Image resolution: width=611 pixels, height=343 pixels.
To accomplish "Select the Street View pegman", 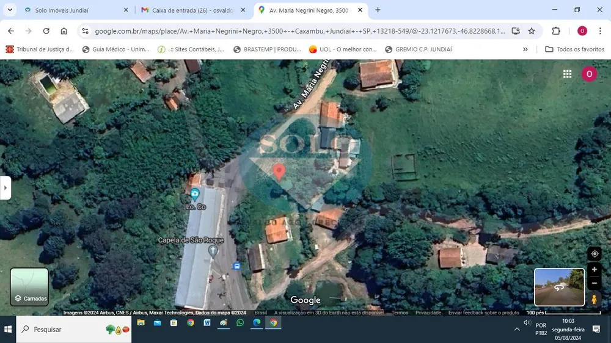I will click(x=595, y=299).
